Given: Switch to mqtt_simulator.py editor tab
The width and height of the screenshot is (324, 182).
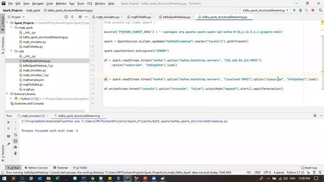Looking at the screenshot, I should (x=107, y=17).
